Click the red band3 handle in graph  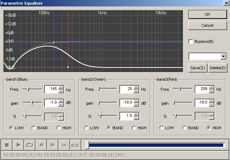click(x=68, y=67)
